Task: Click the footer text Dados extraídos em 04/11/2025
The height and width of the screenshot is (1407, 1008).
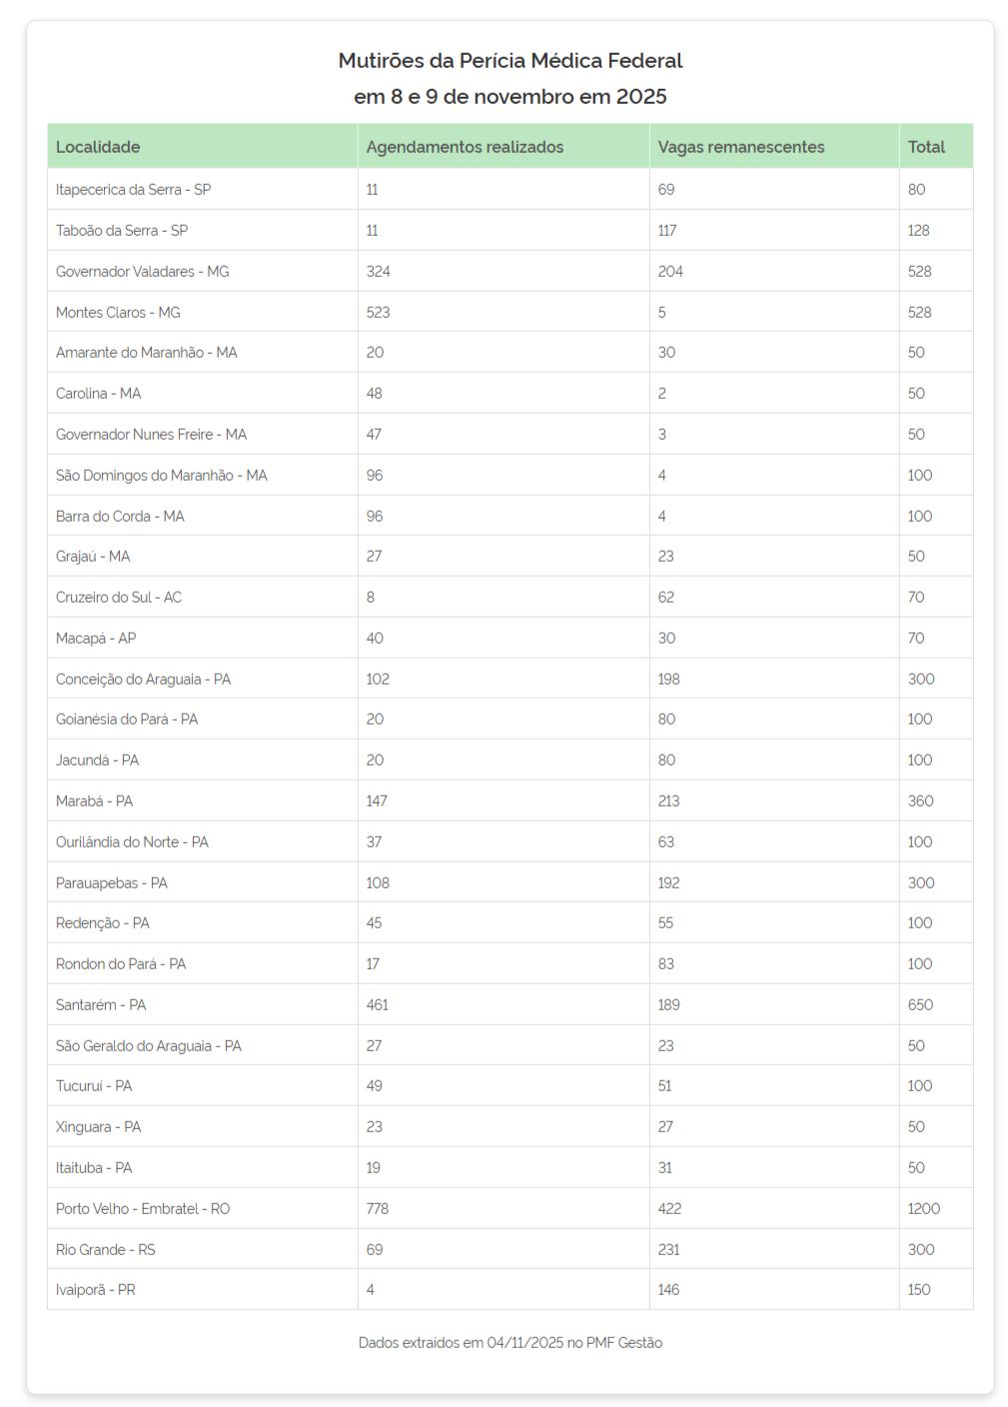Action: (509, 1343)
